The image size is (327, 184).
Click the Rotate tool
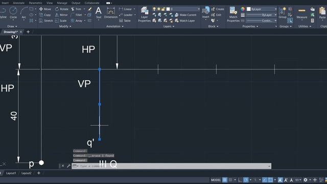pyautogui.click(x=62, y=9)
